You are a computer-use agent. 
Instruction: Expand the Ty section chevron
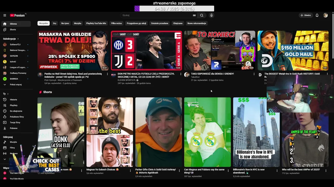[x=8, y=94]
